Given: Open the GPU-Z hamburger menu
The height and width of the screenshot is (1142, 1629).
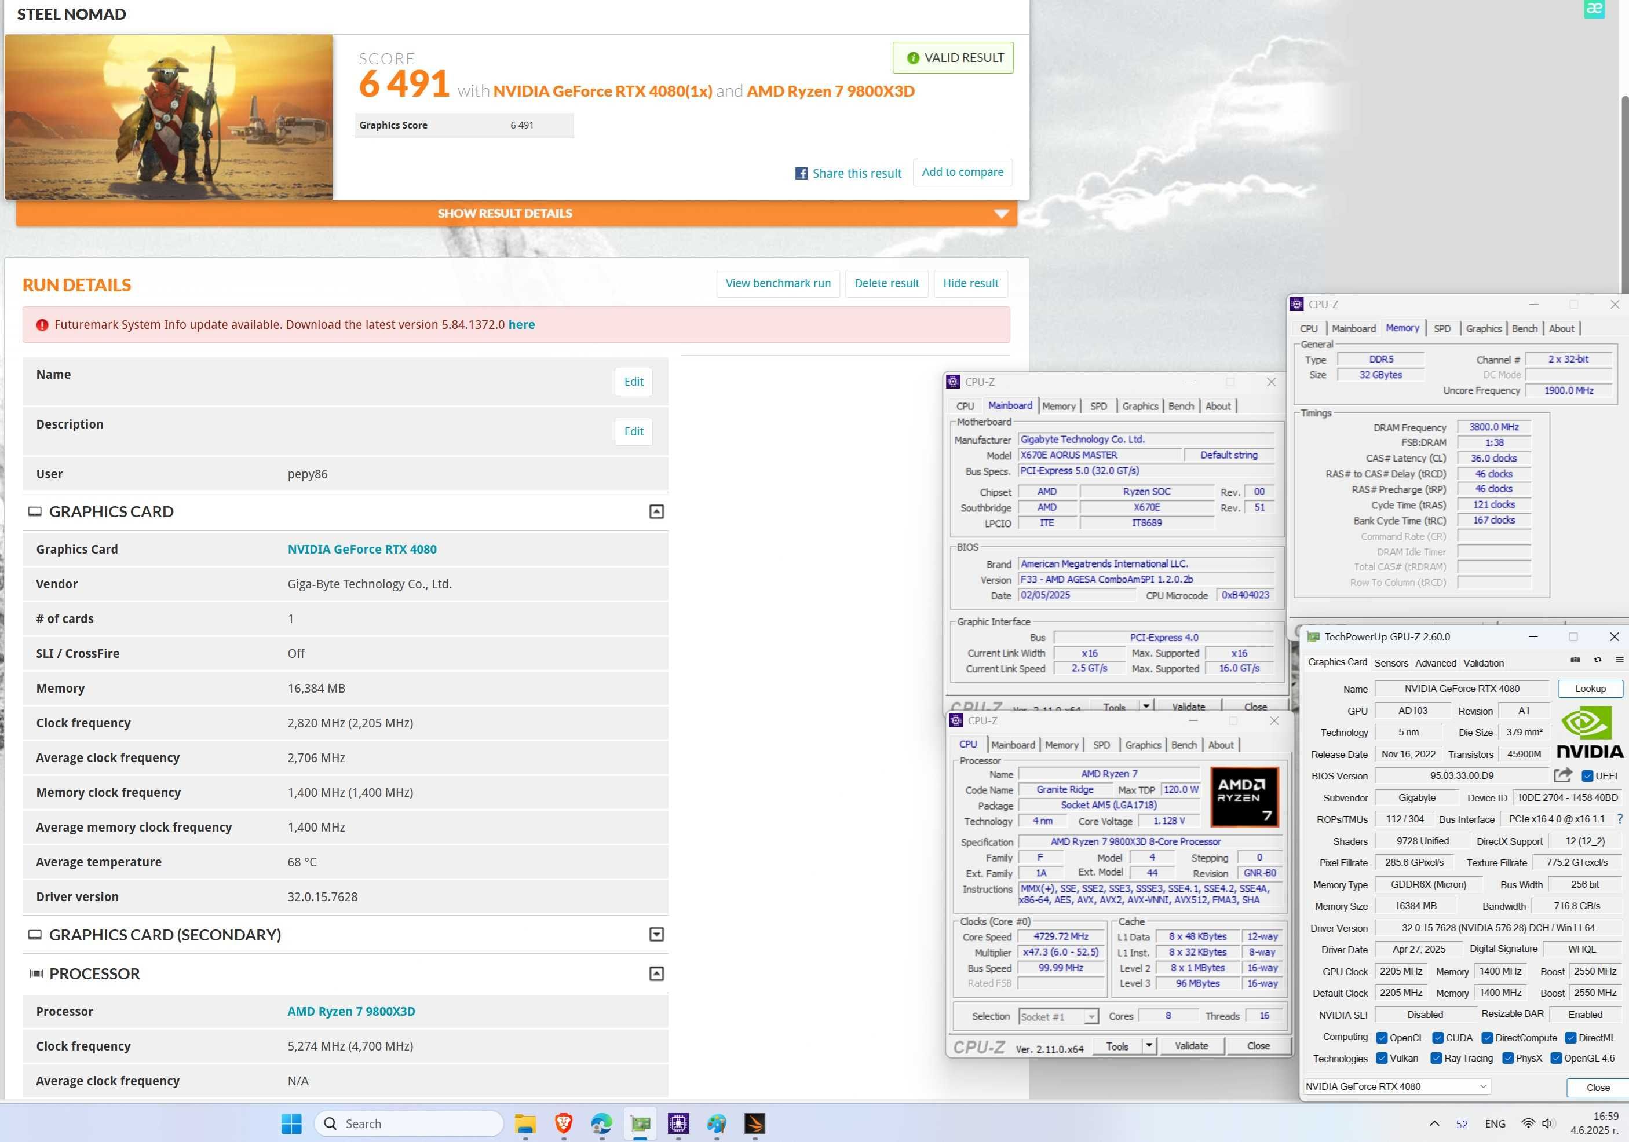Looking at the screenshot, I should [x=1619, y=660].
